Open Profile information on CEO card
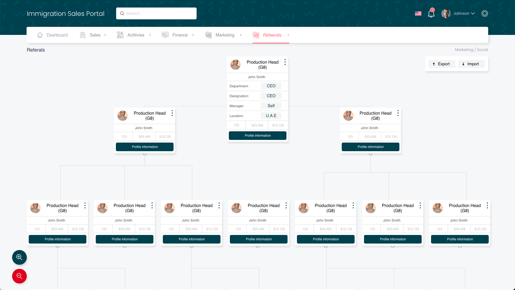 tap(257, 136)
